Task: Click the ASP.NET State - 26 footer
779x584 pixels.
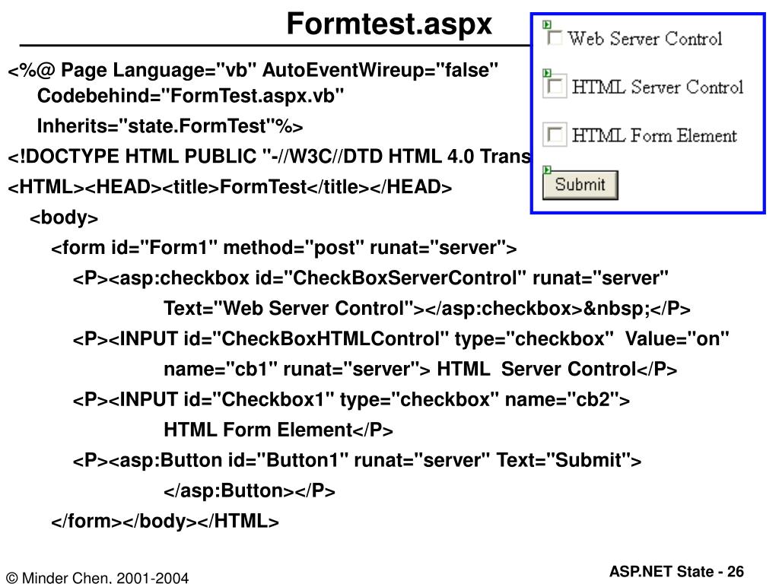Action: point(676,572)
